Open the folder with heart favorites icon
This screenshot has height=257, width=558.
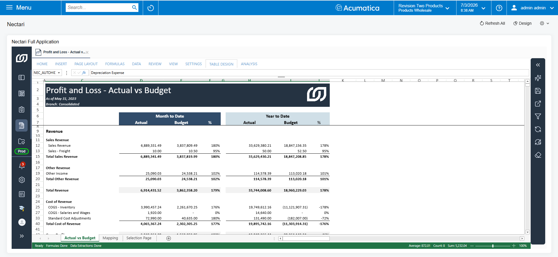point(22,141)
